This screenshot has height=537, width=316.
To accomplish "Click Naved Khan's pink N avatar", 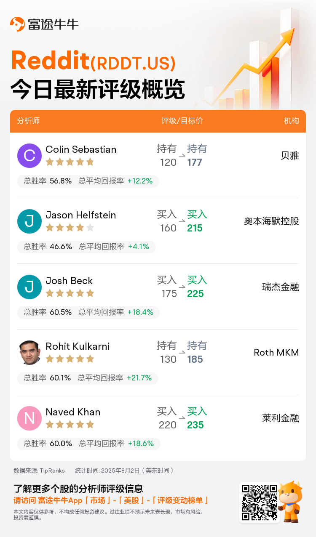I will click(x=29, y=418).
